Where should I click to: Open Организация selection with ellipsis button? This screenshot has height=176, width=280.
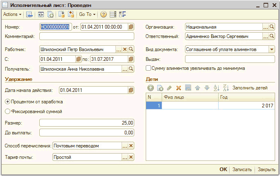(x=265, y=27)
